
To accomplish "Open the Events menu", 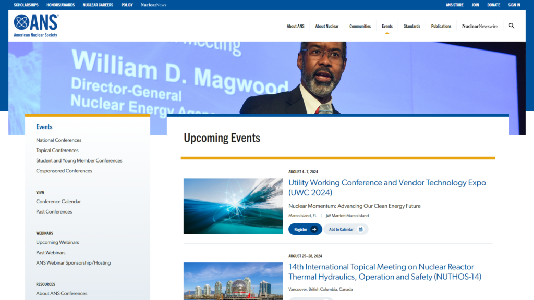I will pyautogui.click(x=387, y=26).
